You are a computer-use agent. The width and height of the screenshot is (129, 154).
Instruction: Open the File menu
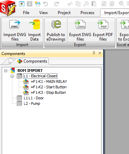tap(26, 13)
